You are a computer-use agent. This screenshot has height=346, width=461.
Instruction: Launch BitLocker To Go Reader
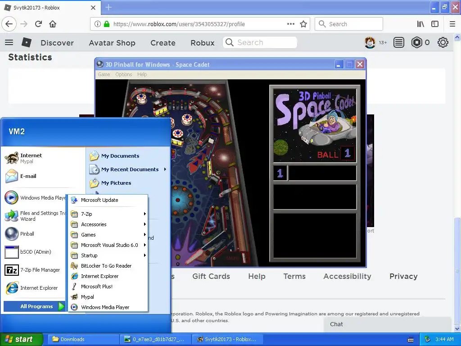pyautogui.click(x=108, y=266)
